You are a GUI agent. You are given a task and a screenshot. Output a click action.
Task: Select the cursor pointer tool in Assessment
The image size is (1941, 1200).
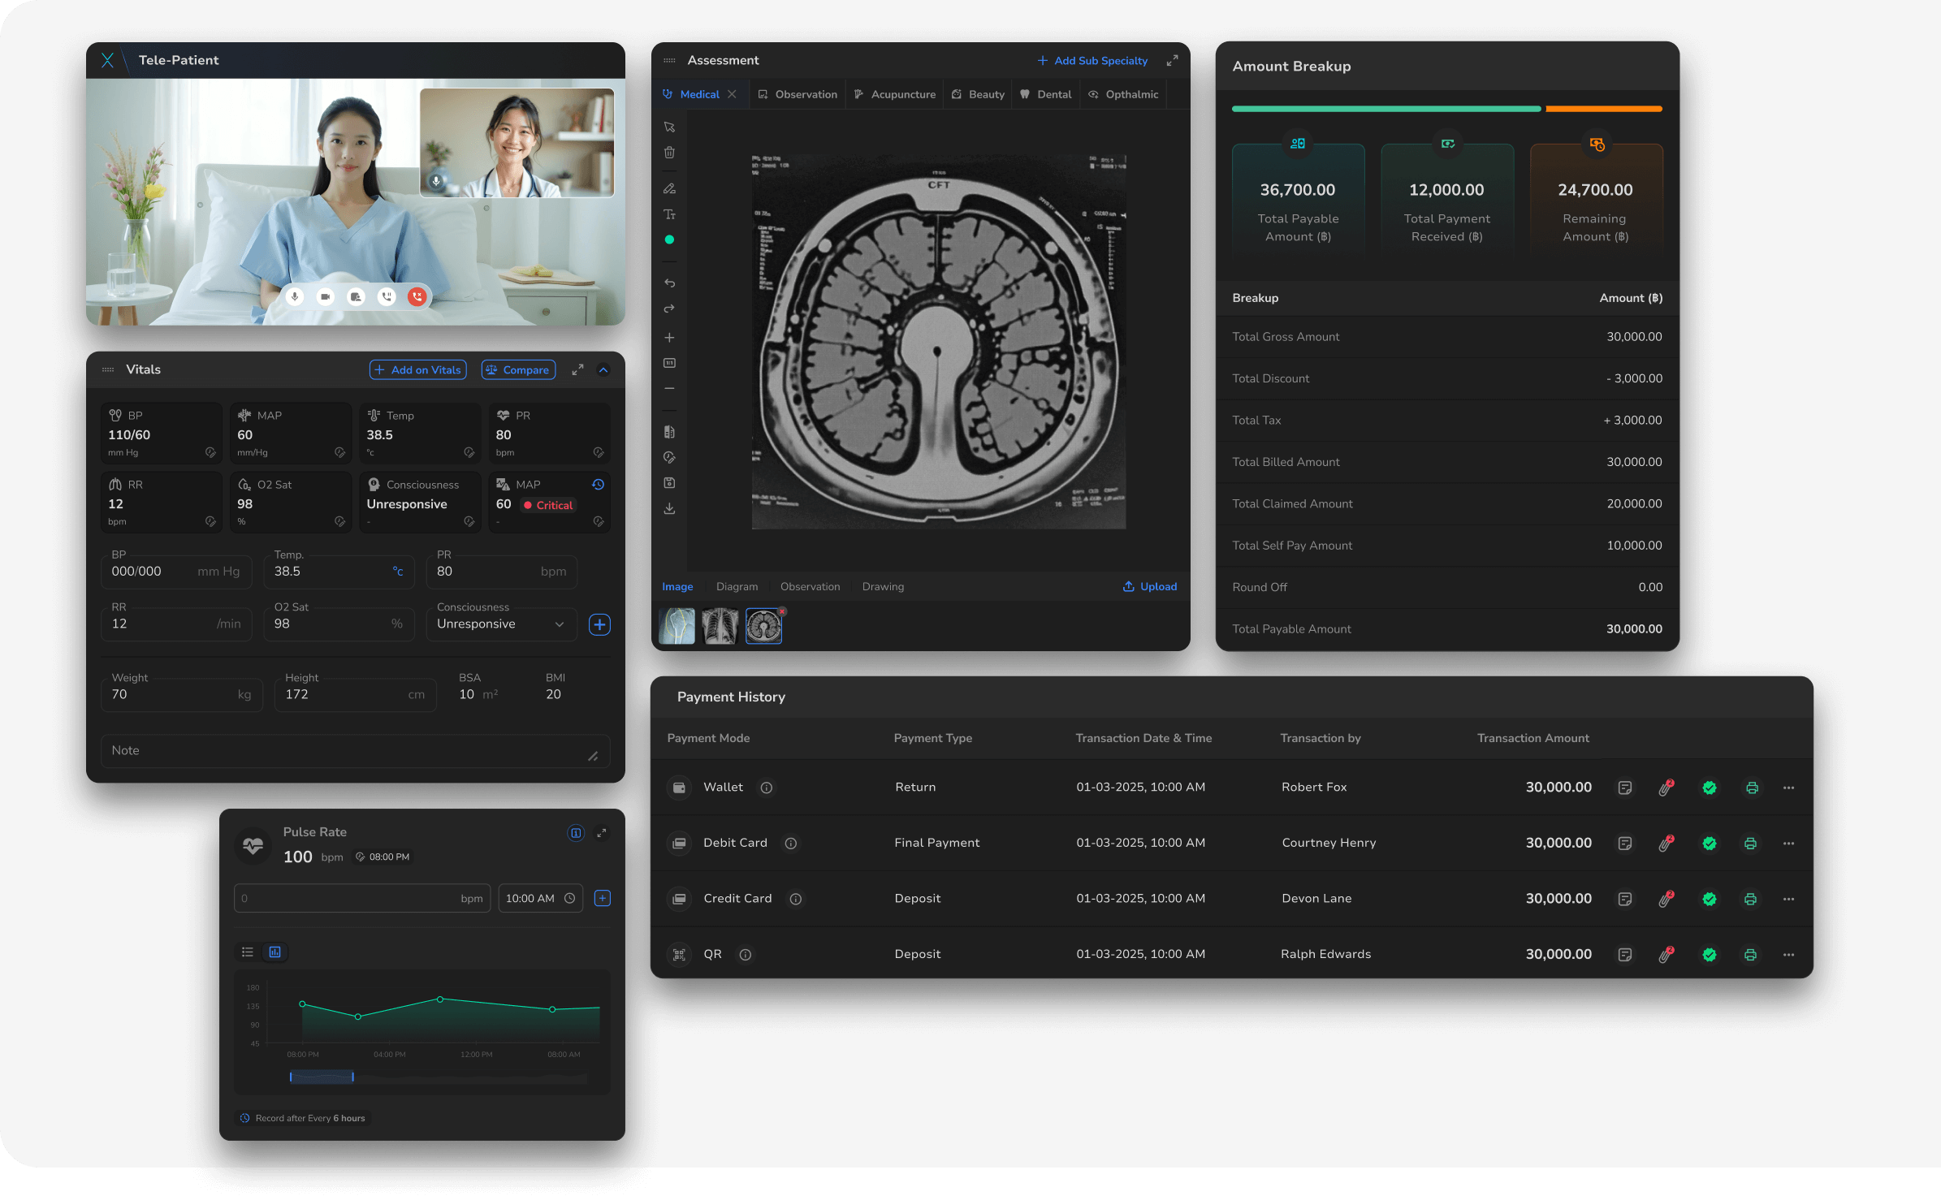tap(669, 127)
